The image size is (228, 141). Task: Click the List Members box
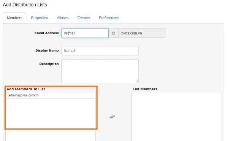tap(176, 116)
